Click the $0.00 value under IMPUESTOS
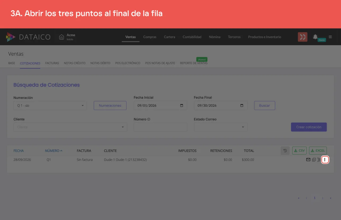 pos(192,160)
